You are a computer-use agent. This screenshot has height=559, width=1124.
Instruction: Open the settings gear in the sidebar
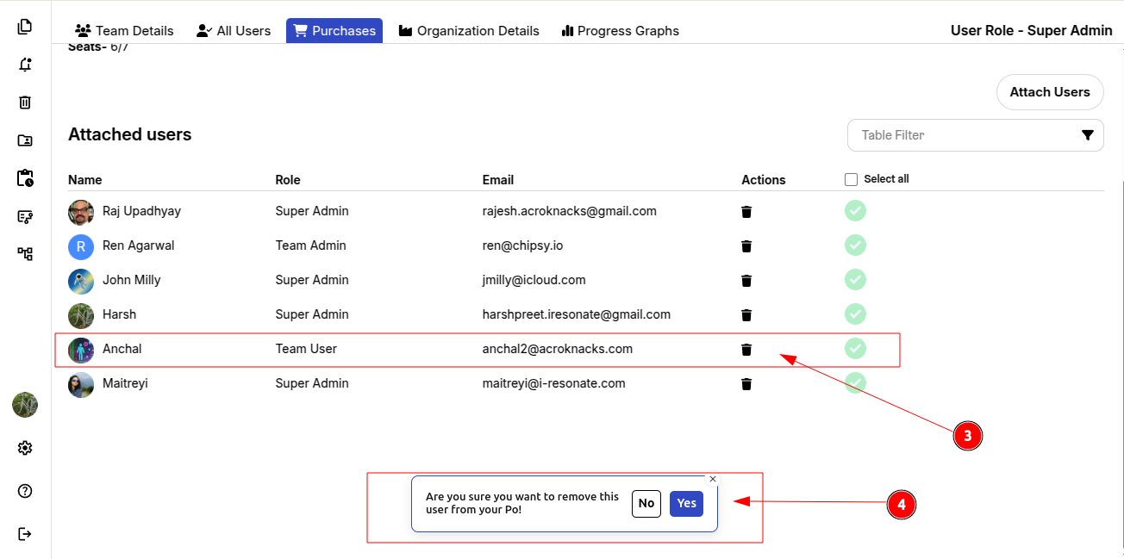(25, 448)
